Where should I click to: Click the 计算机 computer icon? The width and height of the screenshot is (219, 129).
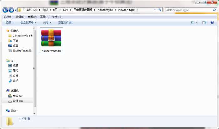coord(8,91)
